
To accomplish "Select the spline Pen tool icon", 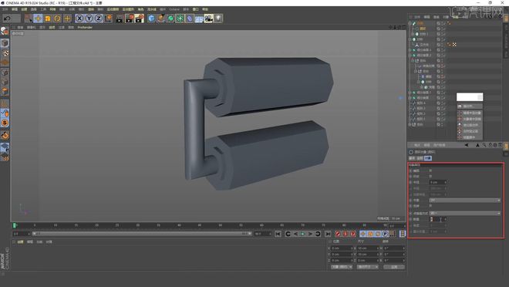I will click(161, 19).
